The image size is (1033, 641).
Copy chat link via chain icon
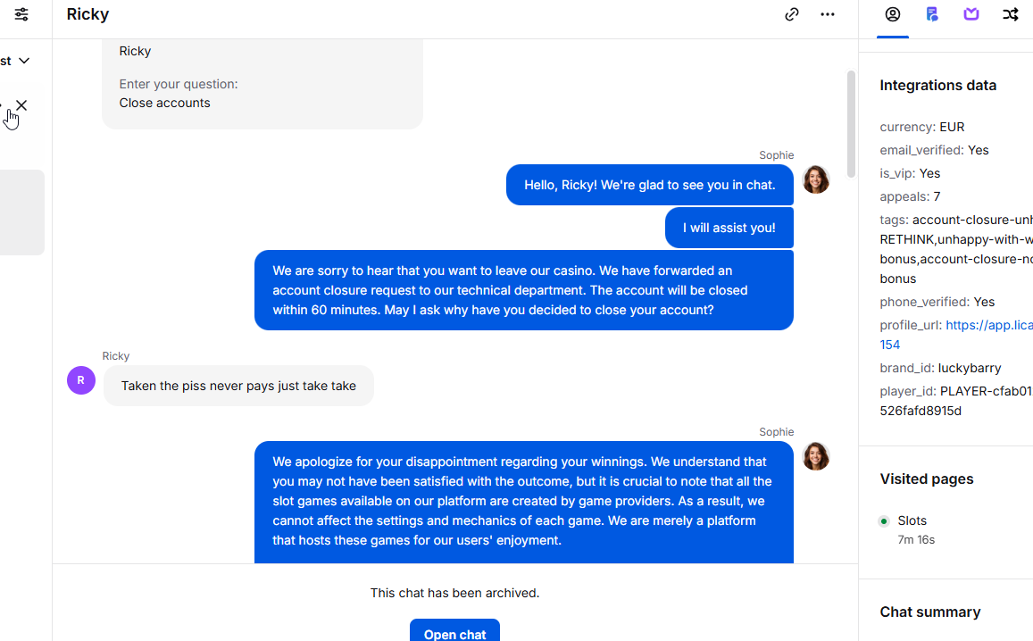[x=791, y=14]
